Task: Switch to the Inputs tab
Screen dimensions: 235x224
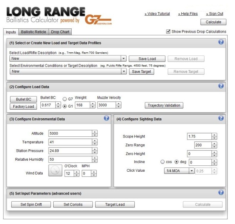Action: pos(11,32)
